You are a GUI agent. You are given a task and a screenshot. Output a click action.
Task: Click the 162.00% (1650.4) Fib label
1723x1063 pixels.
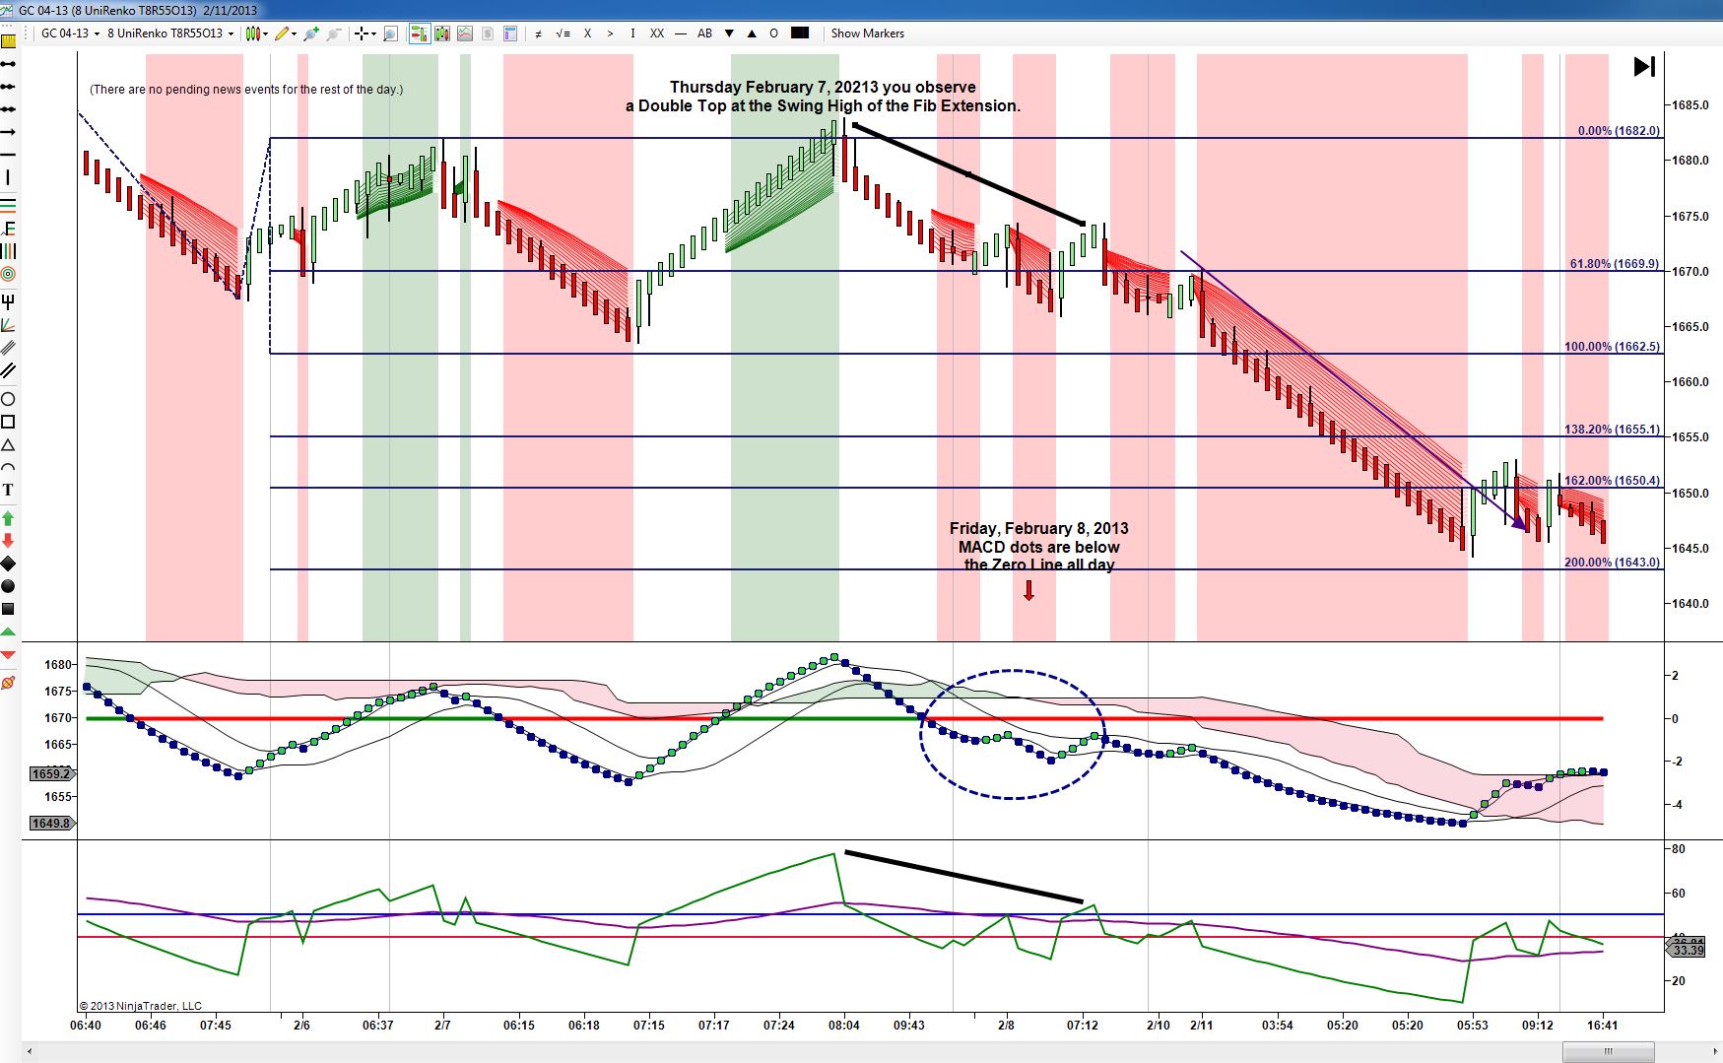click(1612, 481)
